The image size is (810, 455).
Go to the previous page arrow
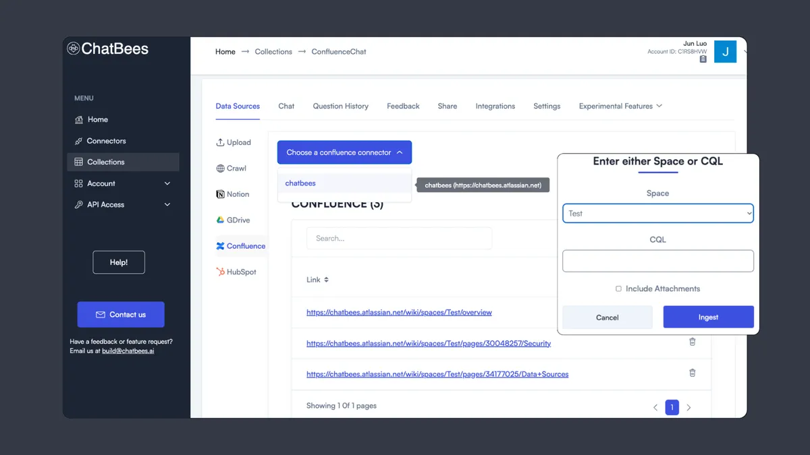point(655,407)
